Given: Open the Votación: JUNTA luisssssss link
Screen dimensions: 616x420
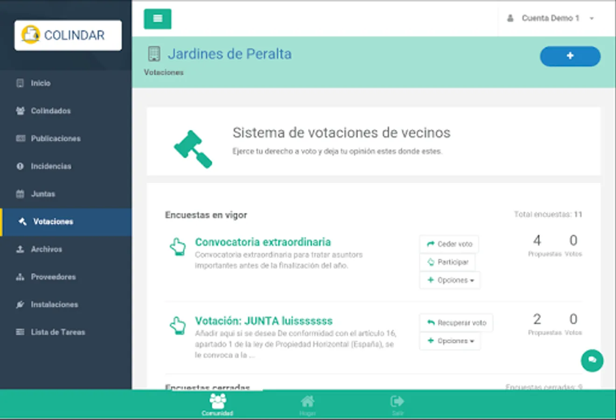Looking at the screenshot, I should [x=264, y=321].
